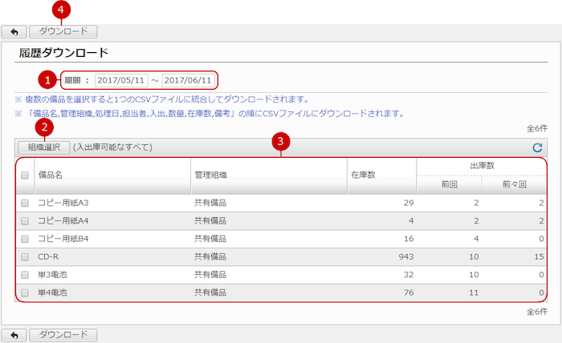Click the 前々回 sub-column header
Viewport: 562px width, 343px height.
click(x=513, y=184)
